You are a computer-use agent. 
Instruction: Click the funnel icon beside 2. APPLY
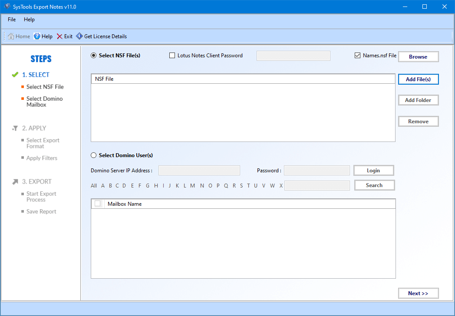click(15, 128)
